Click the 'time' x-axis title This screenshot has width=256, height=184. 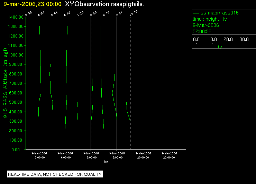pyautogui.click(x=106, y=162)
